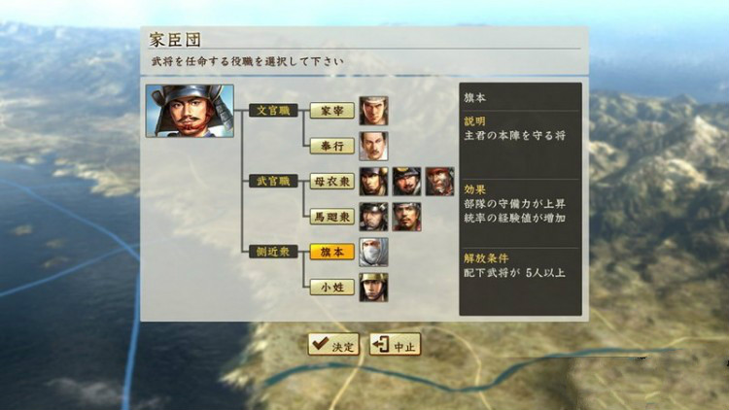Choose the 奉行 position
The image size is (729, 410).
tap(332, 146)
